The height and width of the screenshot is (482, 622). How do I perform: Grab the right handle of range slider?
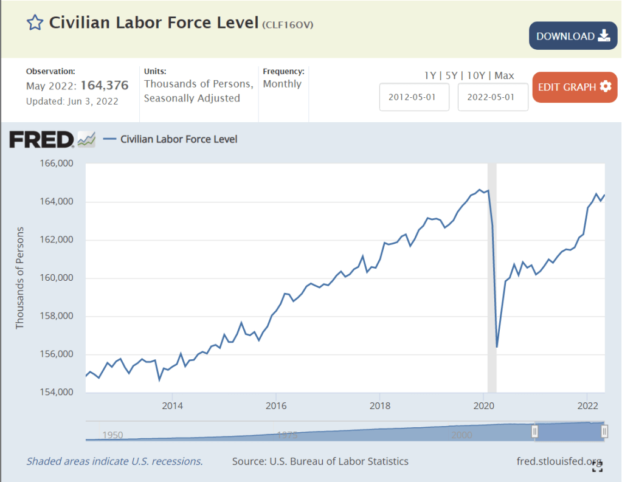point(604,431)
